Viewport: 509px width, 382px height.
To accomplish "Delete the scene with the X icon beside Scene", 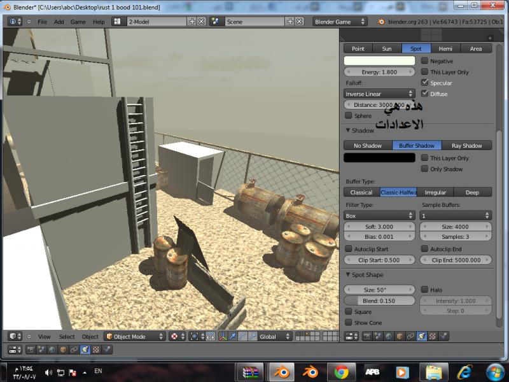I will (299, 22).
